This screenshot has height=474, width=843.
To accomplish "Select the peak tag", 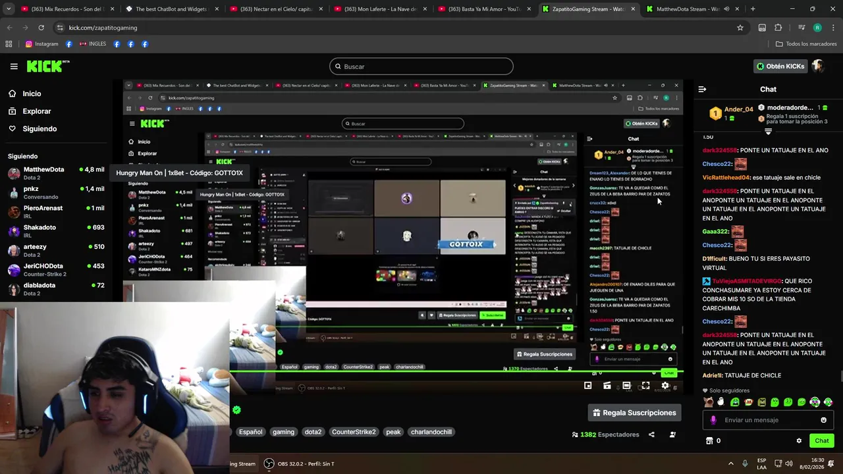I will (x=393, y=432).
